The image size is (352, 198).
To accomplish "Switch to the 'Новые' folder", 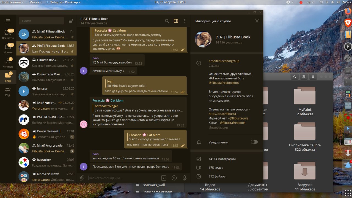I will click(8, 49).
